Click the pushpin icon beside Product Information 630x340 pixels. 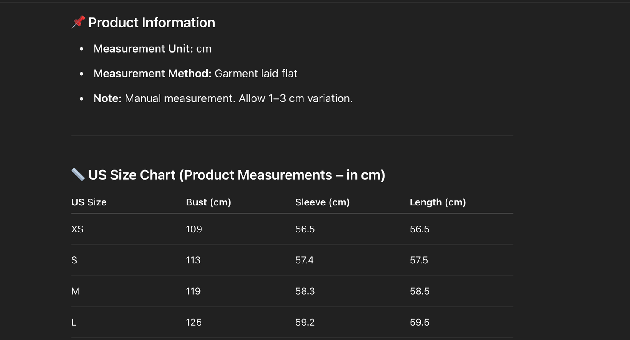(78, 22)
